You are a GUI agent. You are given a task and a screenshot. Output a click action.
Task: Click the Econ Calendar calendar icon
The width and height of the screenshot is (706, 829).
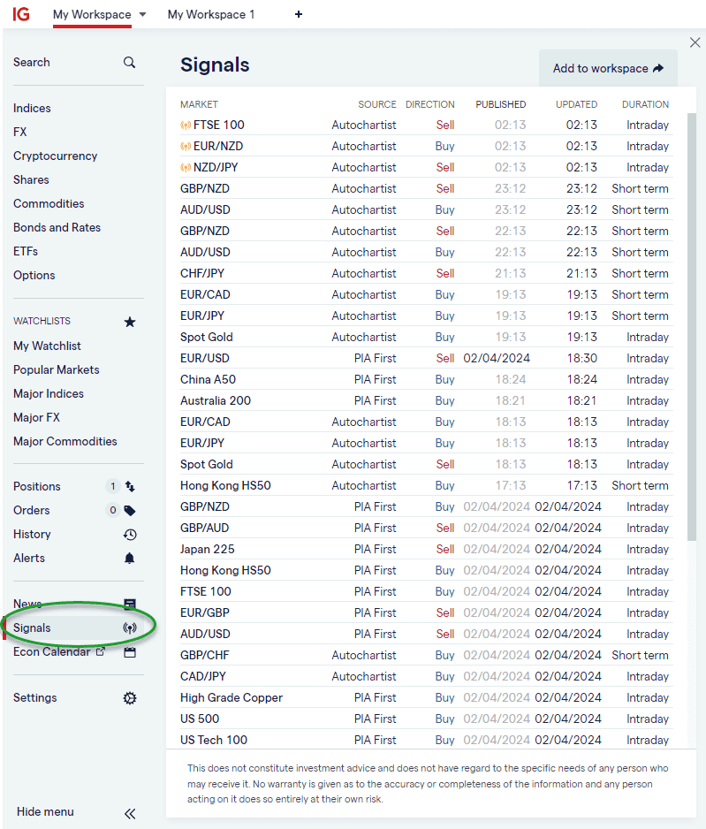(130, 652)
